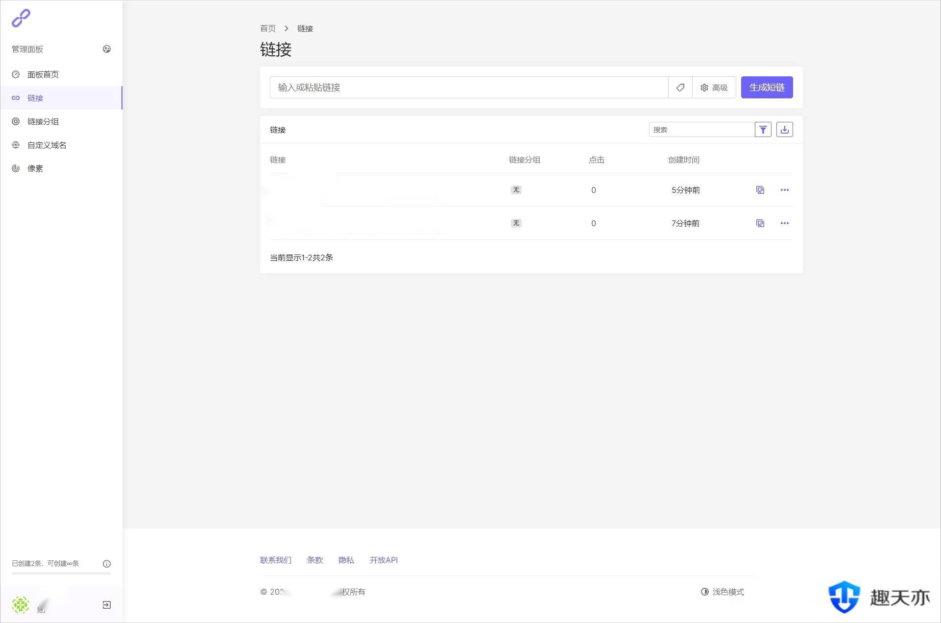
Task: Open the filter funnel icon
Action: pyautogui.click(x=763, y=130)
